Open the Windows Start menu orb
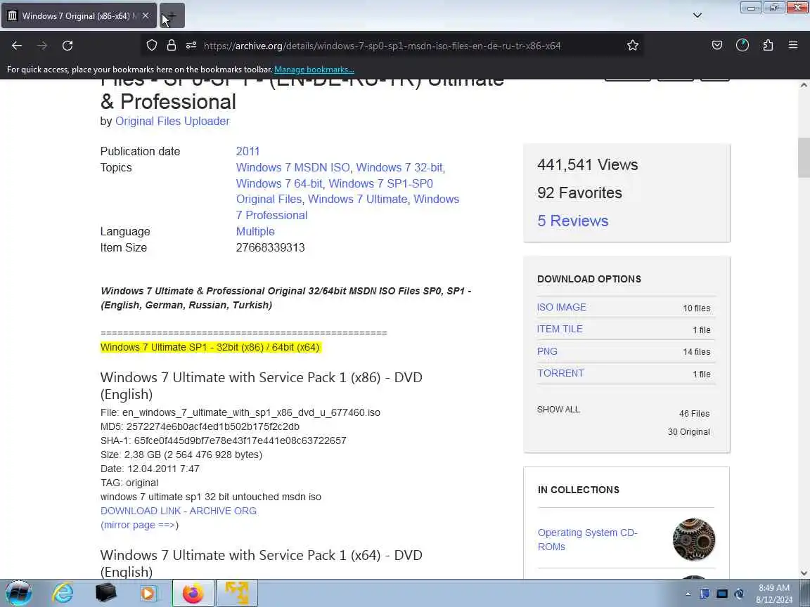 18,592
